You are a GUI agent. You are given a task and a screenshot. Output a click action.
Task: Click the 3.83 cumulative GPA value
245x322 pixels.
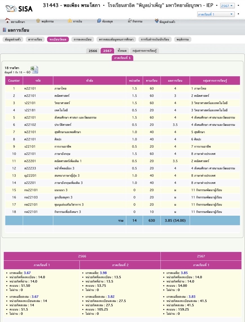coord(192,297)
